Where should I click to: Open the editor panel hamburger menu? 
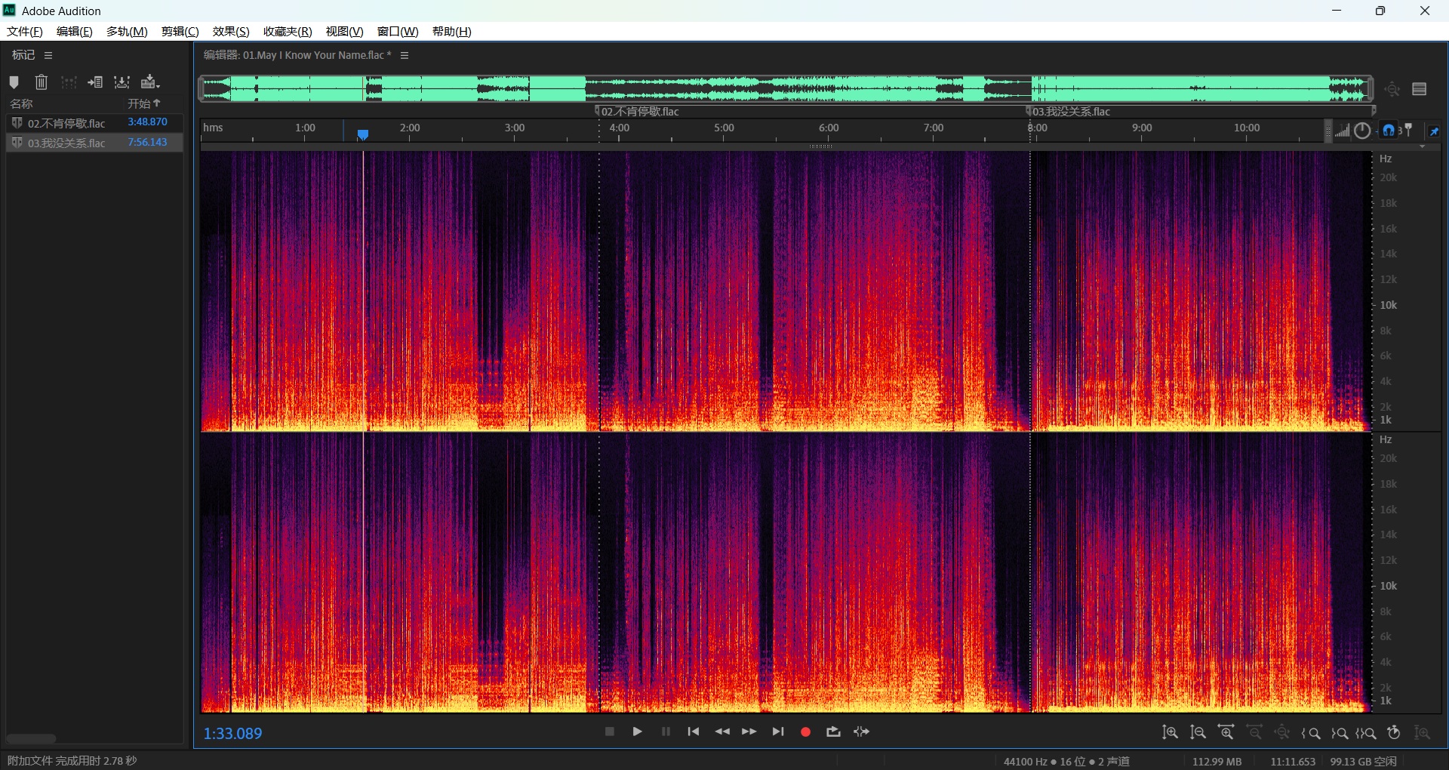click(405, 55)
